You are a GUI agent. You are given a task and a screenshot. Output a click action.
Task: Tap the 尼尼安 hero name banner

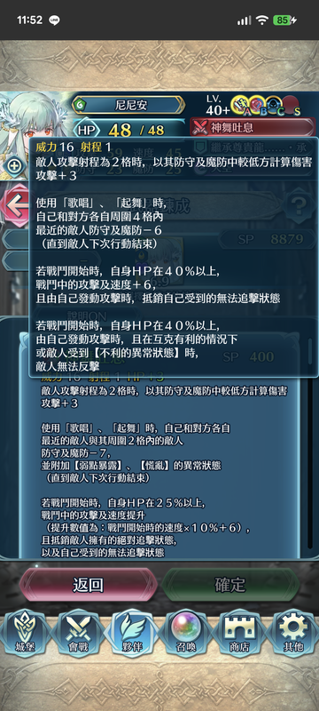pos(128,105)
